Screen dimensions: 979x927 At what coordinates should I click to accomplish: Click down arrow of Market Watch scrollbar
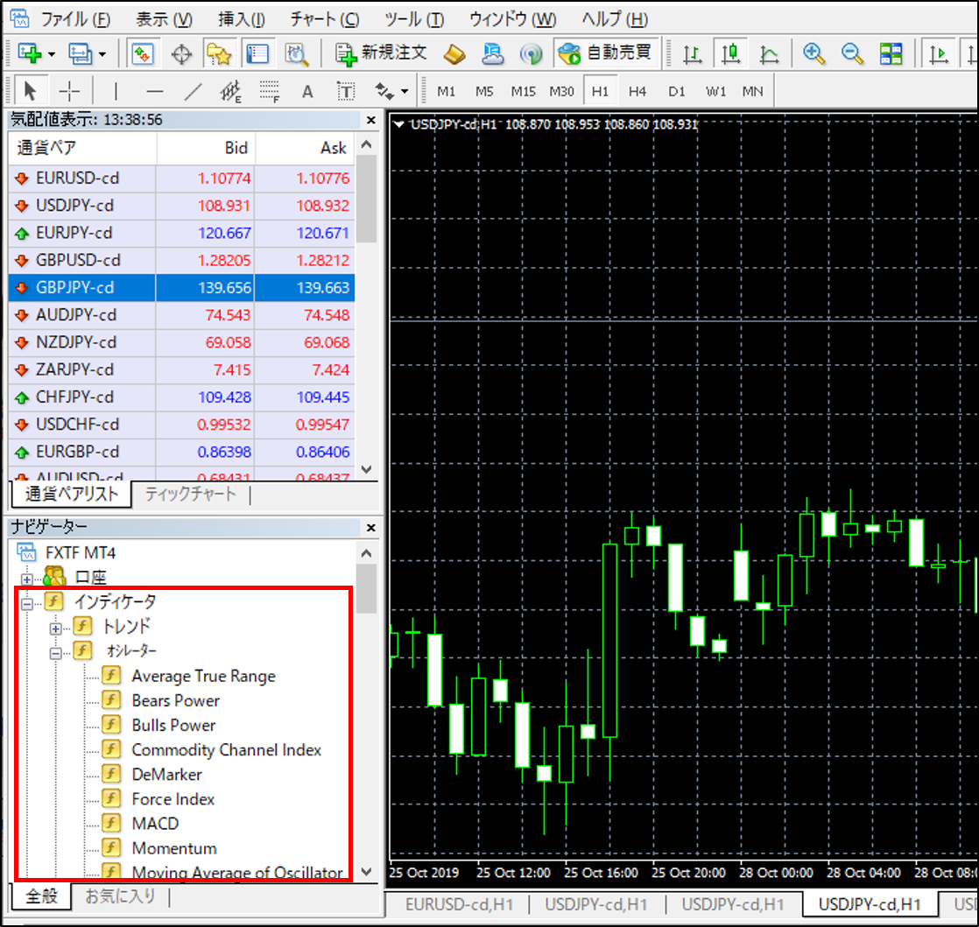367,469
